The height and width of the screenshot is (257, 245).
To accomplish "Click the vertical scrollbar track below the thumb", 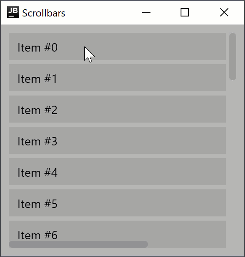I will click(x=233, y=164).
